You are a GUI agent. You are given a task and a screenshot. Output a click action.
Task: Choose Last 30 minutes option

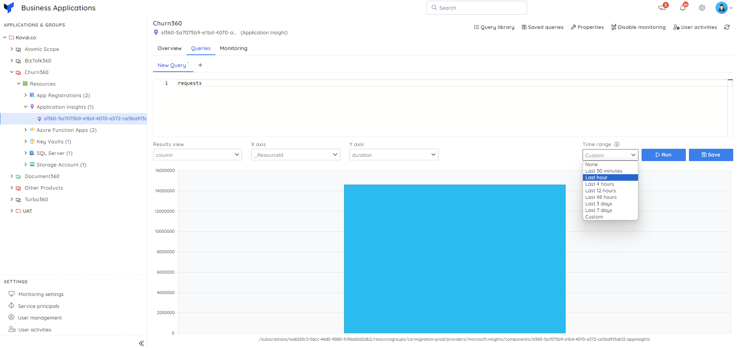(x=610, y=171)
